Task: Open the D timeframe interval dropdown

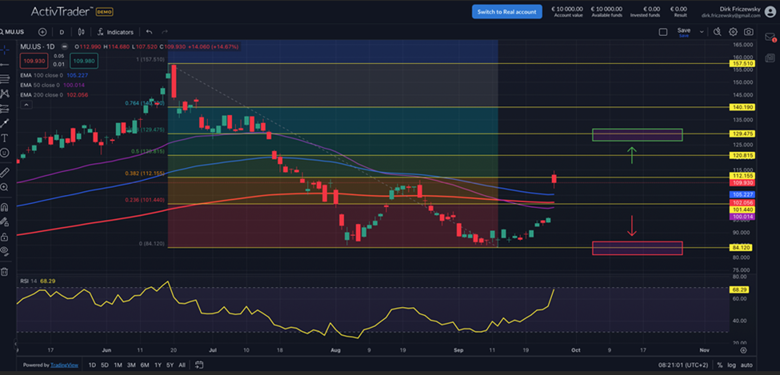Action: (x=62, y=32)
